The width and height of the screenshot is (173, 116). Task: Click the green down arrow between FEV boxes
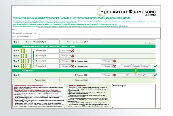(x=136, y=71)
